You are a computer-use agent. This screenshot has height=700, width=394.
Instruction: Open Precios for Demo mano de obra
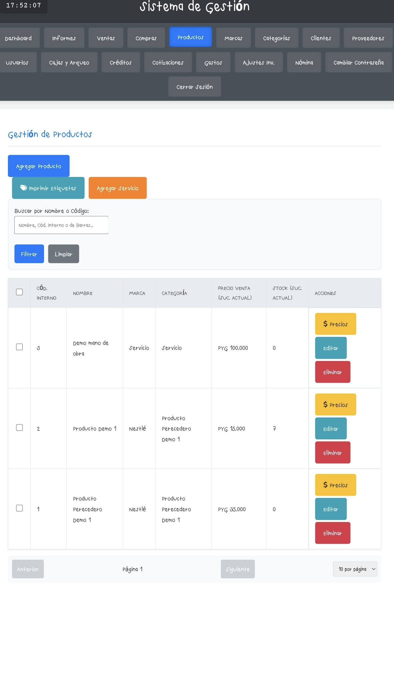pyautogui.click(x=335, y=324)
